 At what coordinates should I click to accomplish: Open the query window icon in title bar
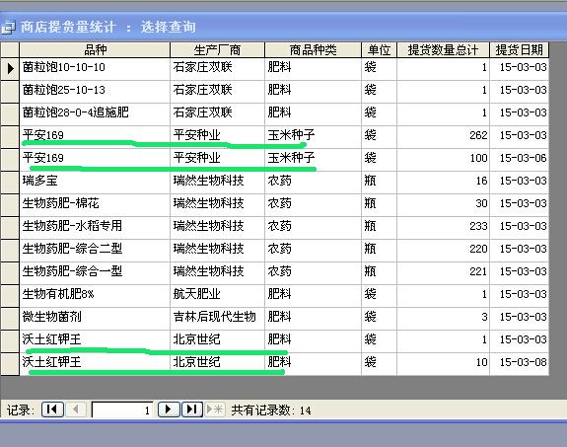pos(8,28)
